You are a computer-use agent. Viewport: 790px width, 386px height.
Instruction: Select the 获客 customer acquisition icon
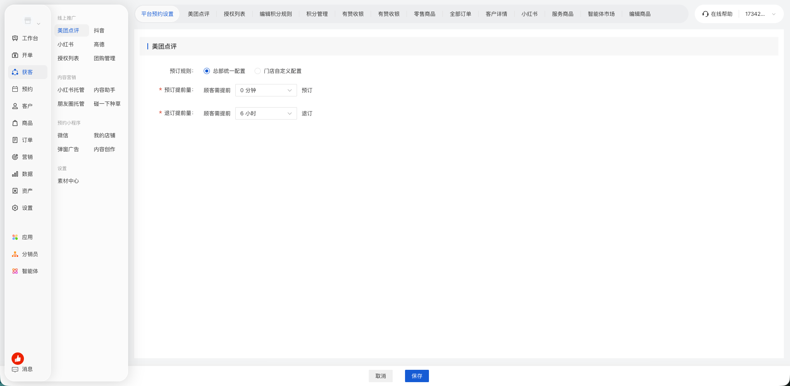coord(15,72)
